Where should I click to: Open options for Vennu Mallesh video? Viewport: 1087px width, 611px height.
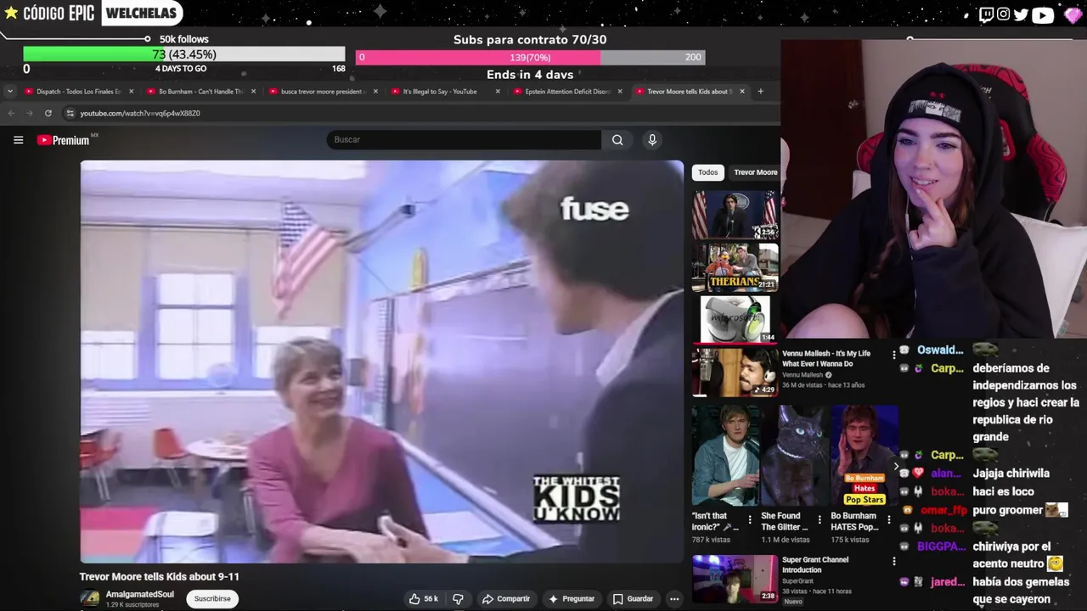(893, 355)
